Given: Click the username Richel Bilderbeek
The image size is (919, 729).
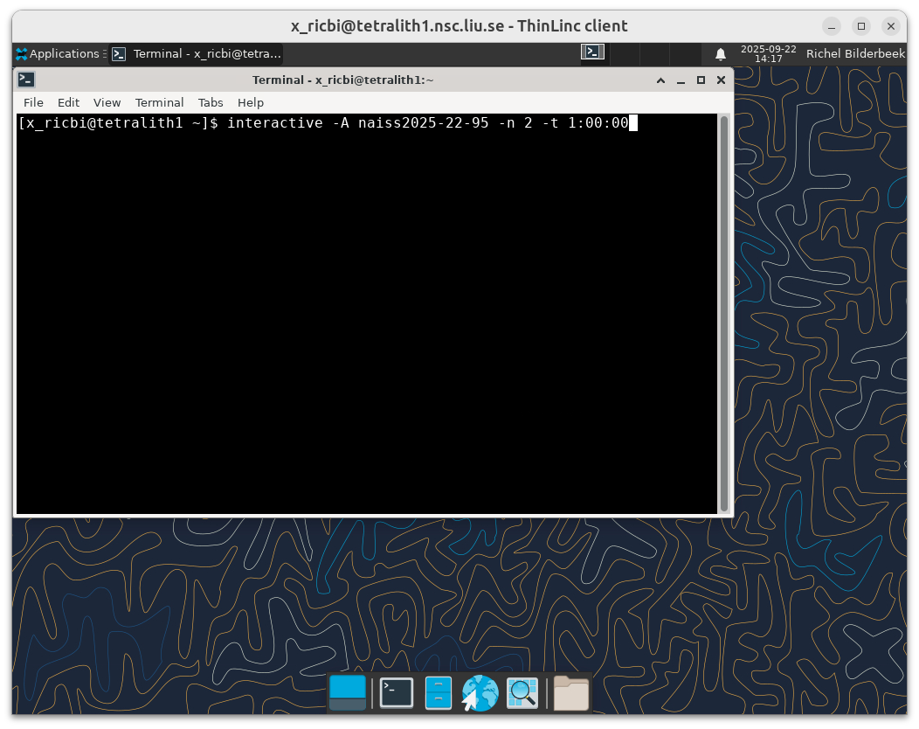Looking at the screenshot, I should tap(855, 53).
